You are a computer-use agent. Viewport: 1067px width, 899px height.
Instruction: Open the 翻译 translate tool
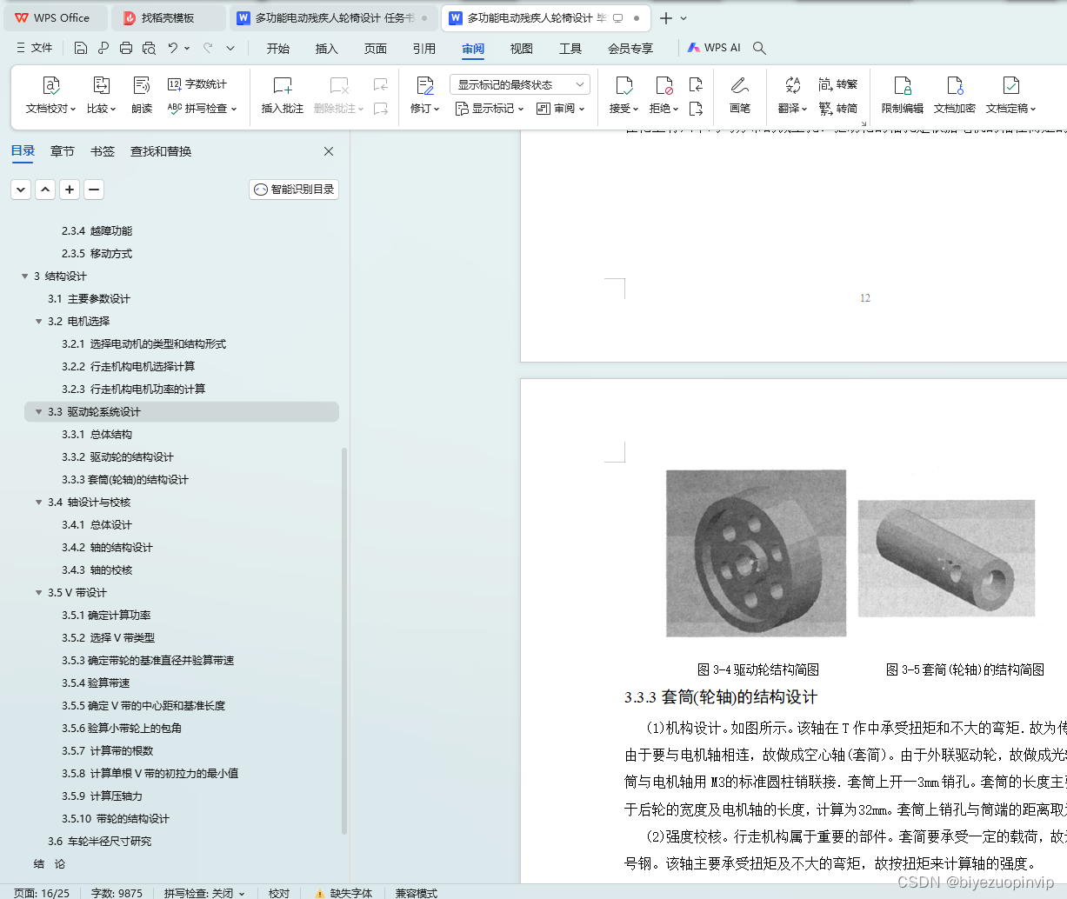(792, 96)
